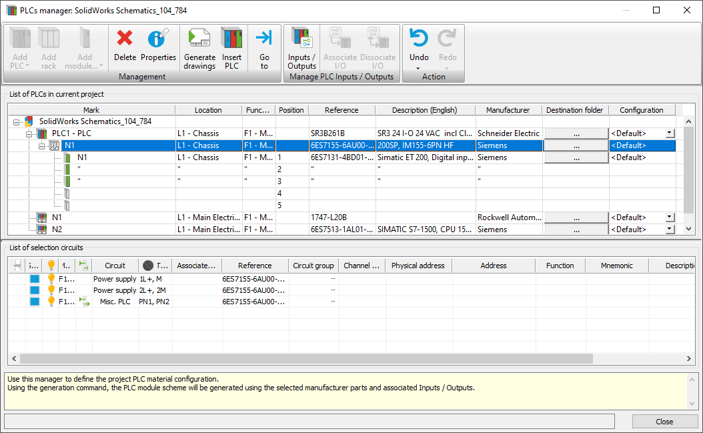Image resolution: width=703 pixels, height=433 pixels.
Task: Click the pin icon column header in circuits list
Action: click(17, 266)
